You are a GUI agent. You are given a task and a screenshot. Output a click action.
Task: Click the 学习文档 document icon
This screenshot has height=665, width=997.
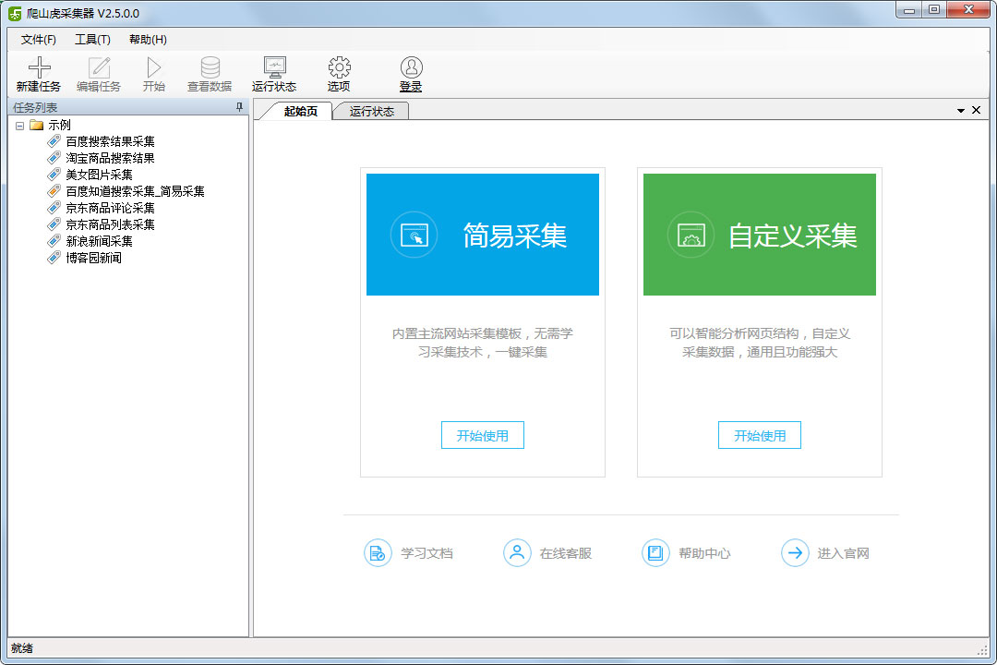378,553
